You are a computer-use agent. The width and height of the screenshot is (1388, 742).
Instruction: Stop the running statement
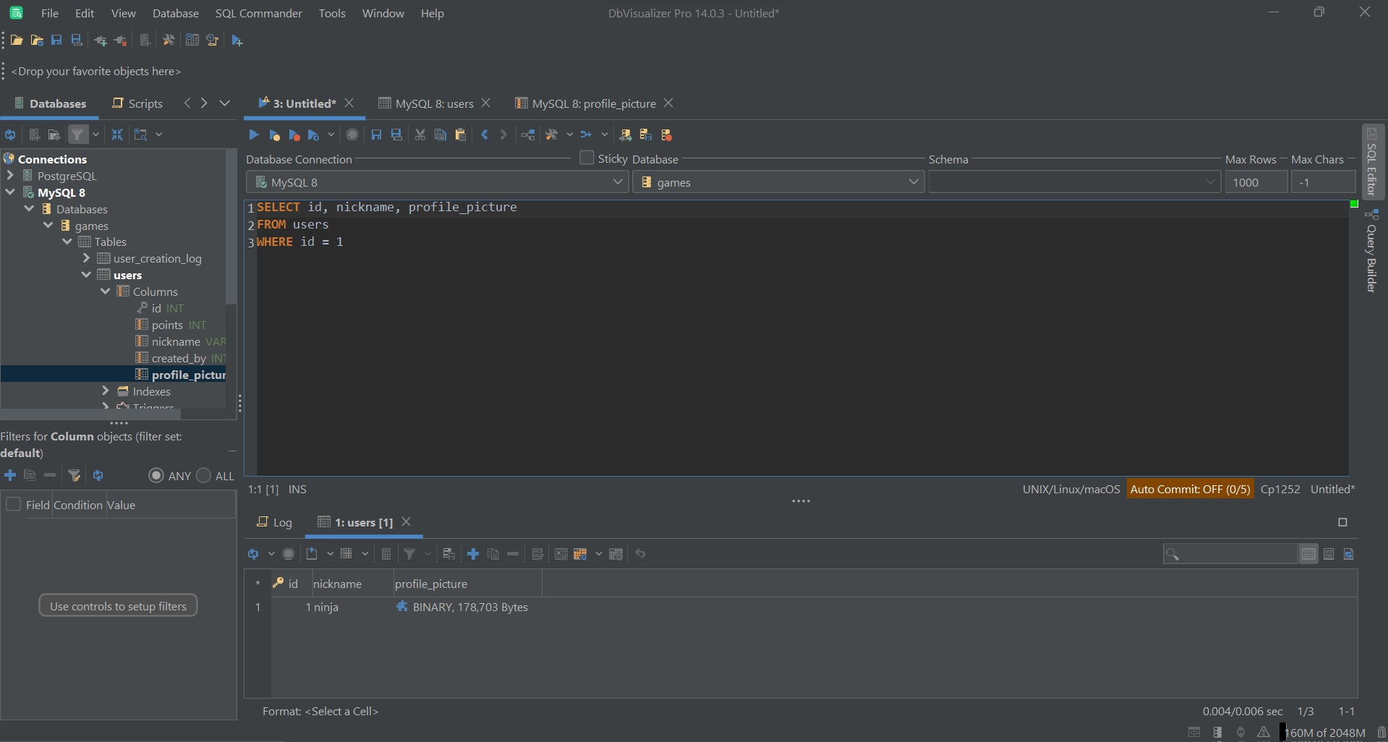point(352,135)
